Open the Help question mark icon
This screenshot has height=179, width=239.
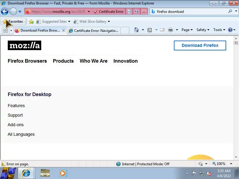point(230,30)
